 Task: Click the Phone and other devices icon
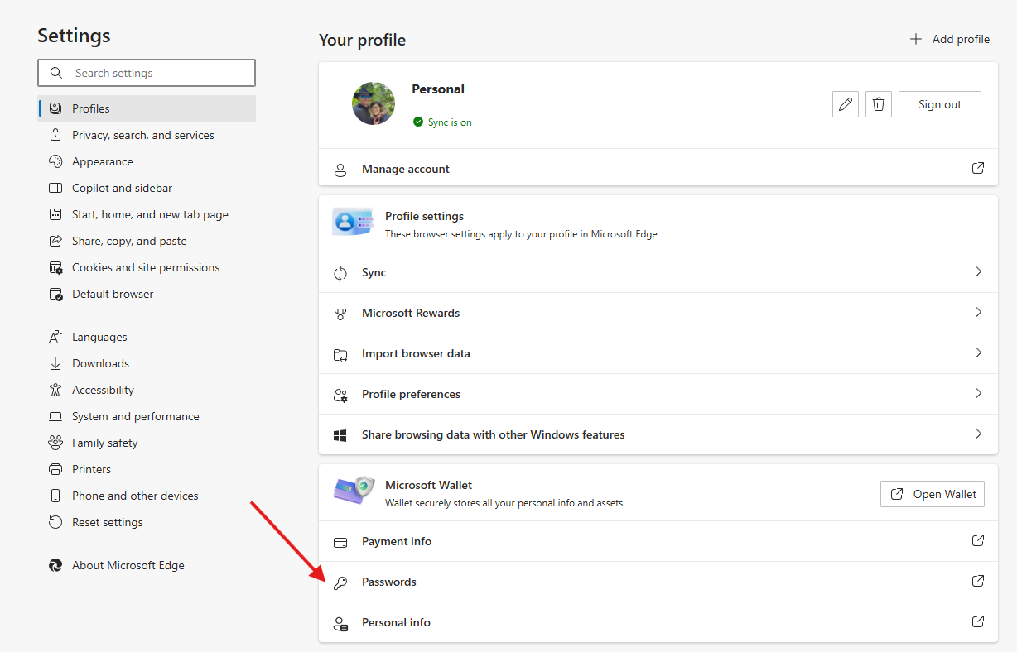[x=55, y=496]
